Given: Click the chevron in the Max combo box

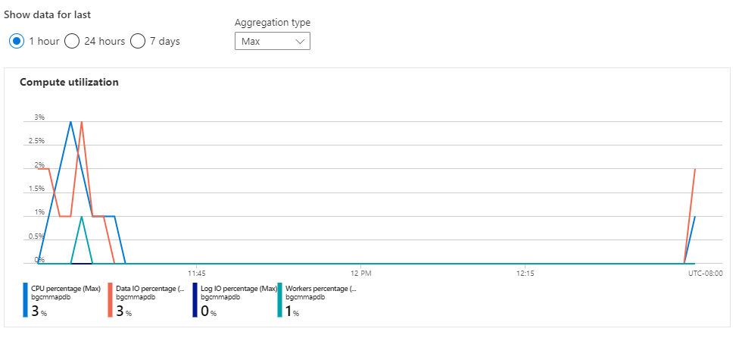Looking at the screenshot, I should (x=300, y=42).
